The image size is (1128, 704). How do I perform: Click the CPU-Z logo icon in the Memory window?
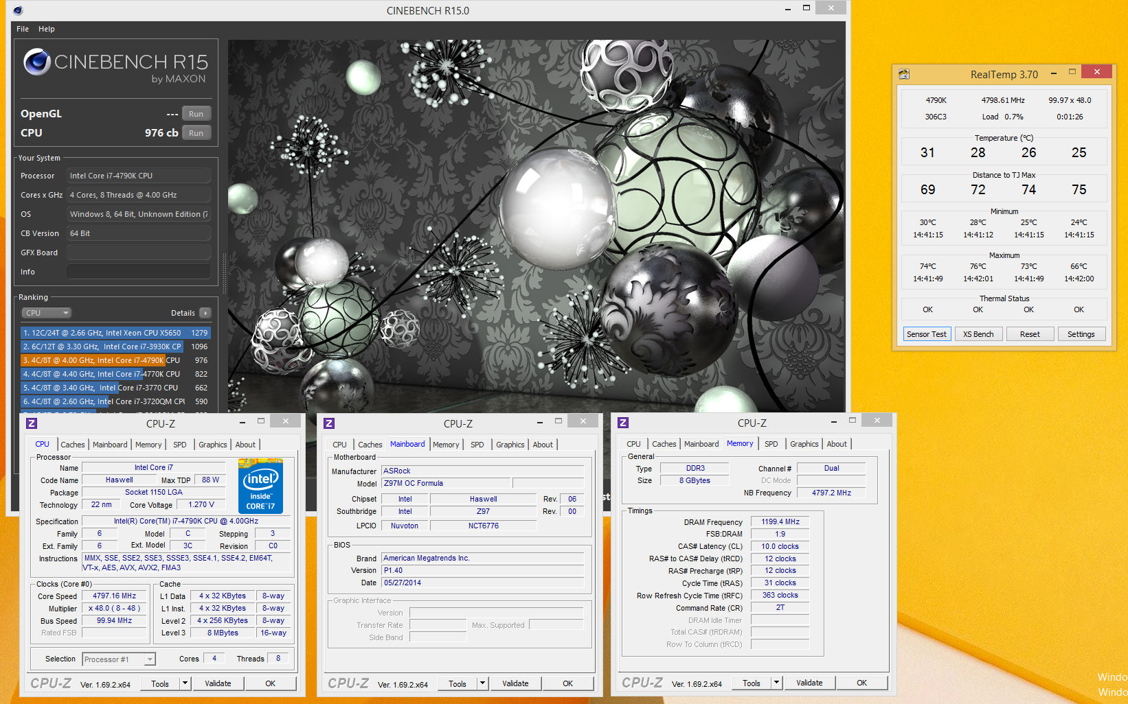[623, 423]
